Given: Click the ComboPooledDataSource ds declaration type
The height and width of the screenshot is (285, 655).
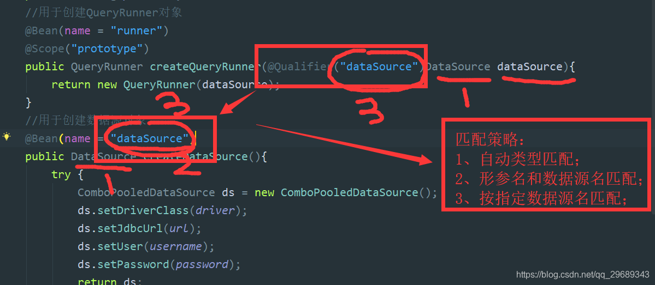Looking at the screenshot, I should tap(146, 192).
